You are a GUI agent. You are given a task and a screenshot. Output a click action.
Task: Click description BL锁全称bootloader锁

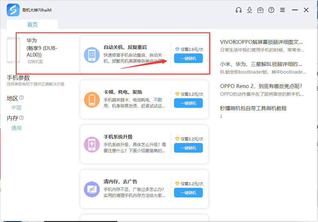click(263, 72)
